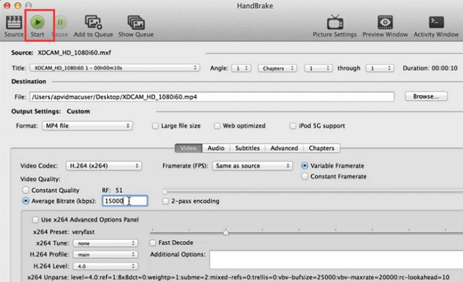Viewport: 463px width, 282px height.
Task: Open the Framerate (FPS) dropdown
Action: pos(252,166)
